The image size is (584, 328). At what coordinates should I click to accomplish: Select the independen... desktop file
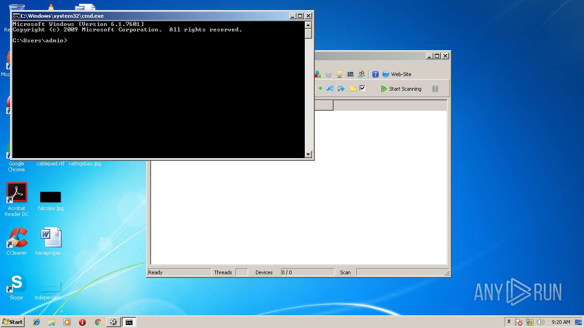point(50,291)
